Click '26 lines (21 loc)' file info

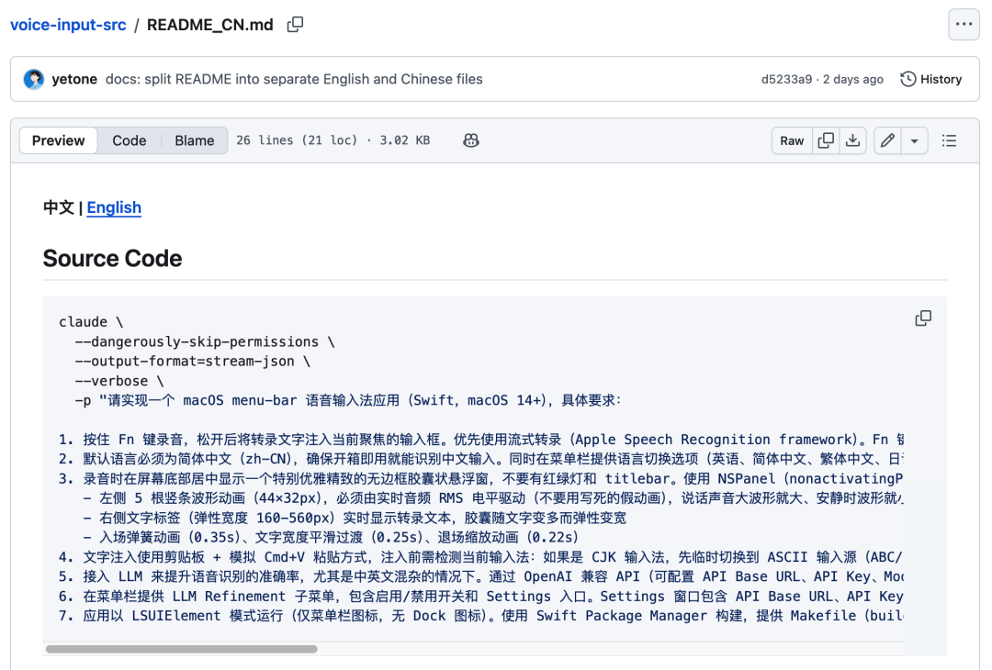[297, 140]
